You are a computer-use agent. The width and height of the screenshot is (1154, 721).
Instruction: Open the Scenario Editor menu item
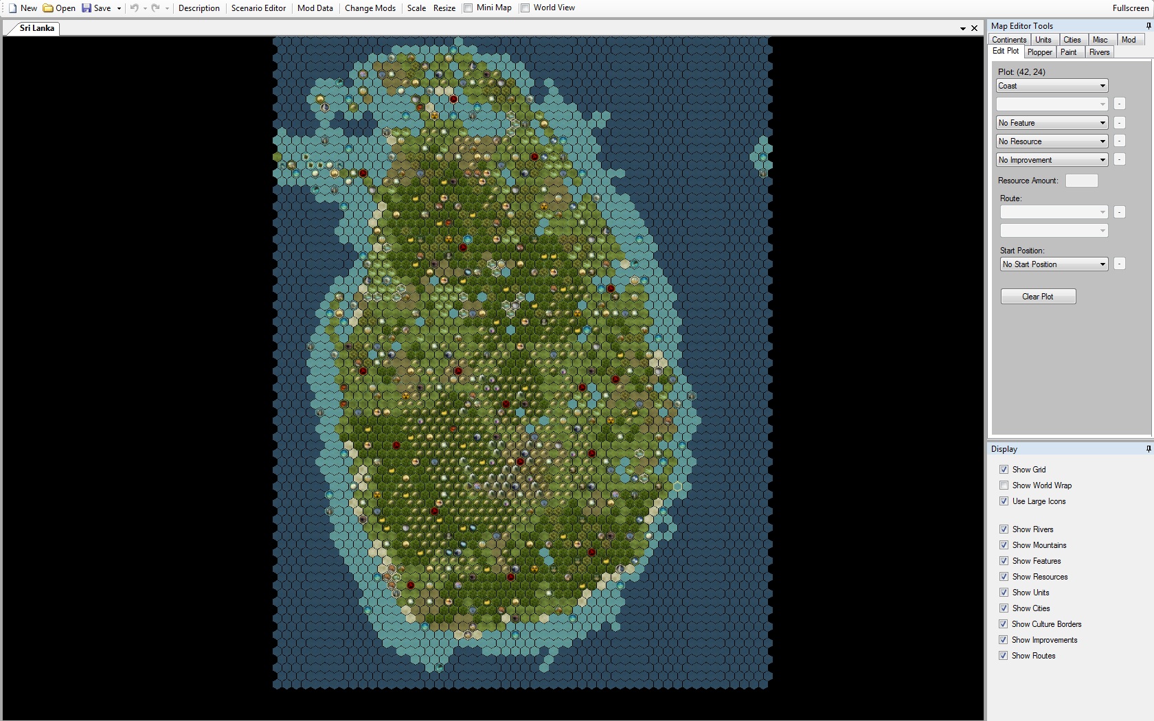tap(258, 8)
